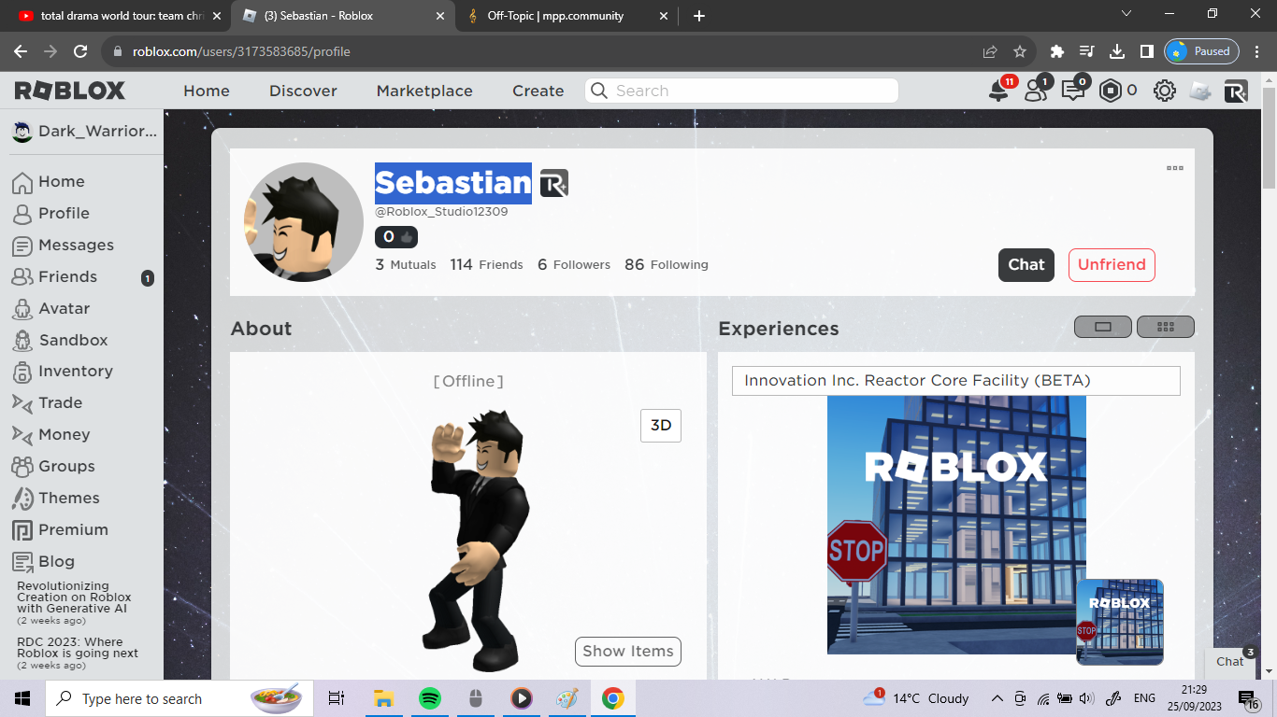Click the reputation thumbs-up badge
The height and width of the screenshot is (717, 1277).
tap(396, 237)
